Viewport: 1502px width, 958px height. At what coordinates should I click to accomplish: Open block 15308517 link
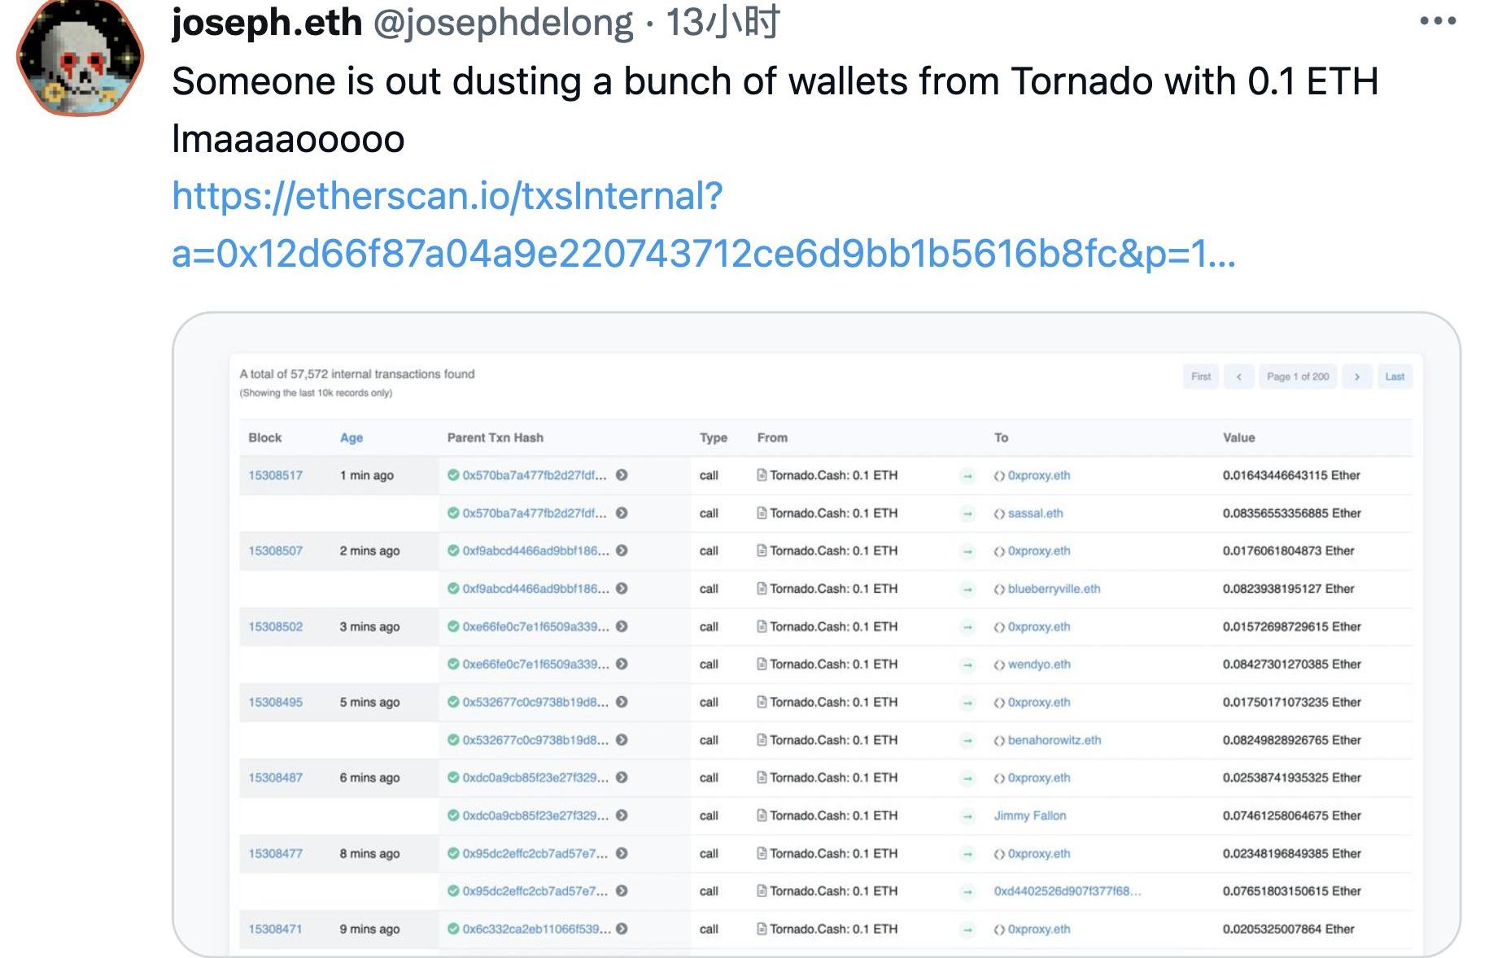coord(275,476)
